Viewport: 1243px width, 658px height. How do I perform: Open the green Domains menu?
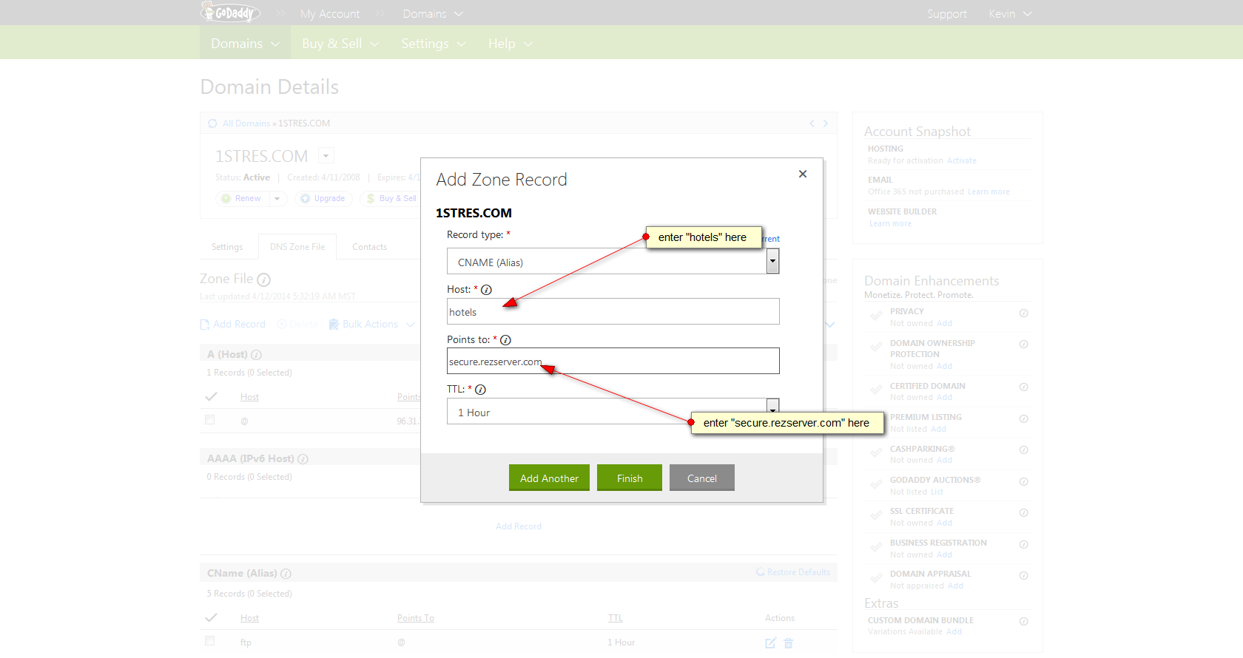click(x=245, y=44)
